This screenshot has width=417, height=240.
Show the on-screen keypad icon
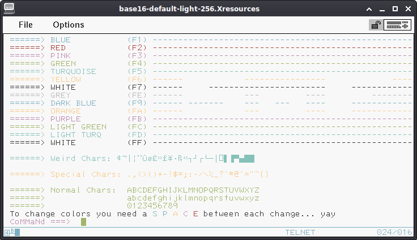(x=397, y=25)
